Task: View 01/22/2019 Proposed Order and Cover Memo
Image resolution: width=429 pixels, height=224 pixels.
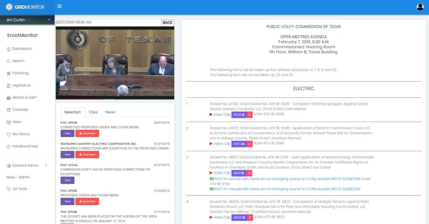Action: [x=67, y=201]
